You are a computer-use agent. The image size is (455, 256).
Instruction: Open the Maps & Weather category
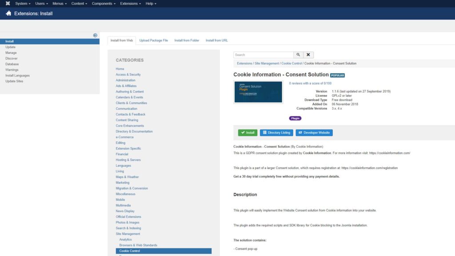pos(127,177)
